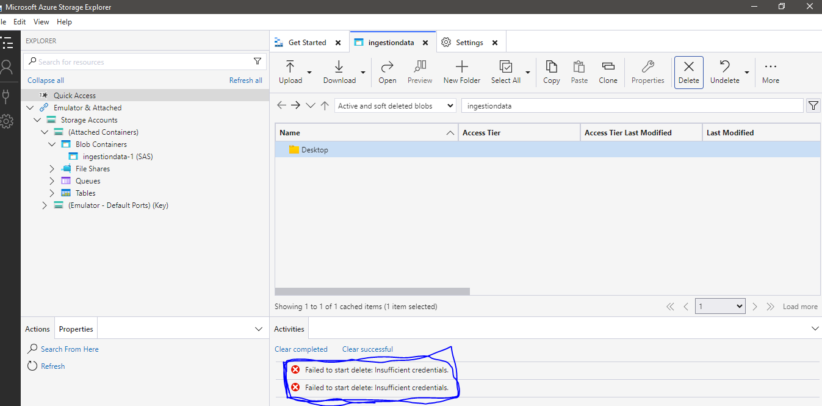The height and width of the screenshot is (406, 822).
Task: Click the Delete toolbar button
Action: (x=689, y=73)
